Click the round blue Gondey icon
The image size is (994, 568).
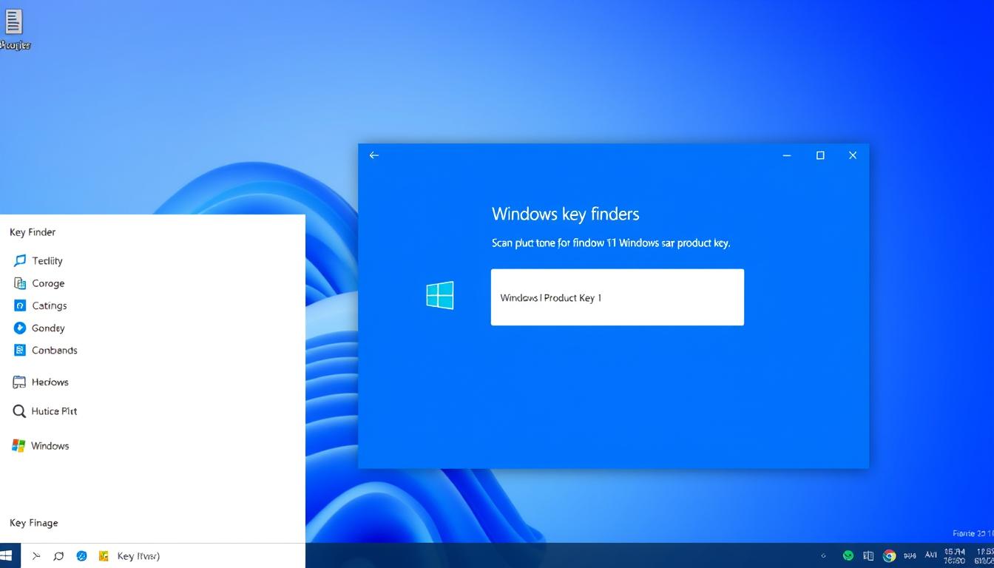point(20,328)
